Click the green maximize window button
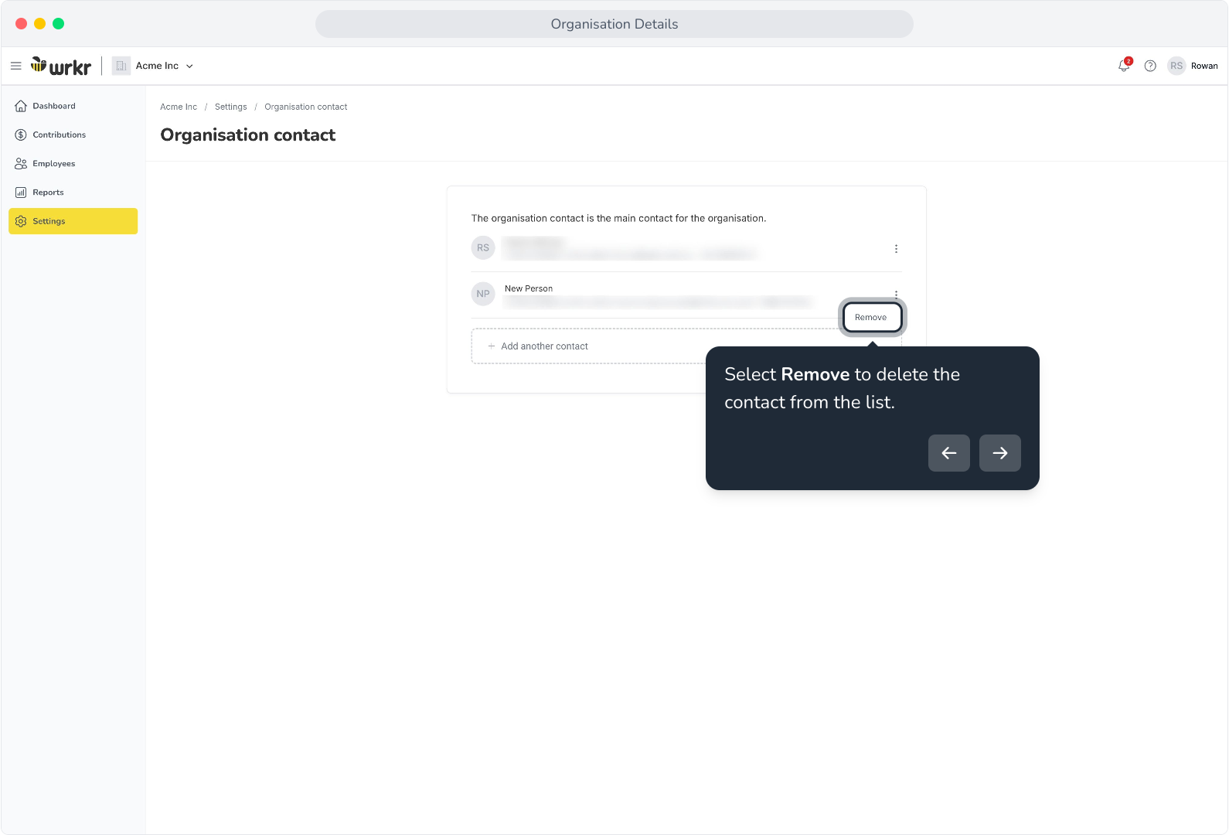The image size is (1229, 835). click(58, 24)
